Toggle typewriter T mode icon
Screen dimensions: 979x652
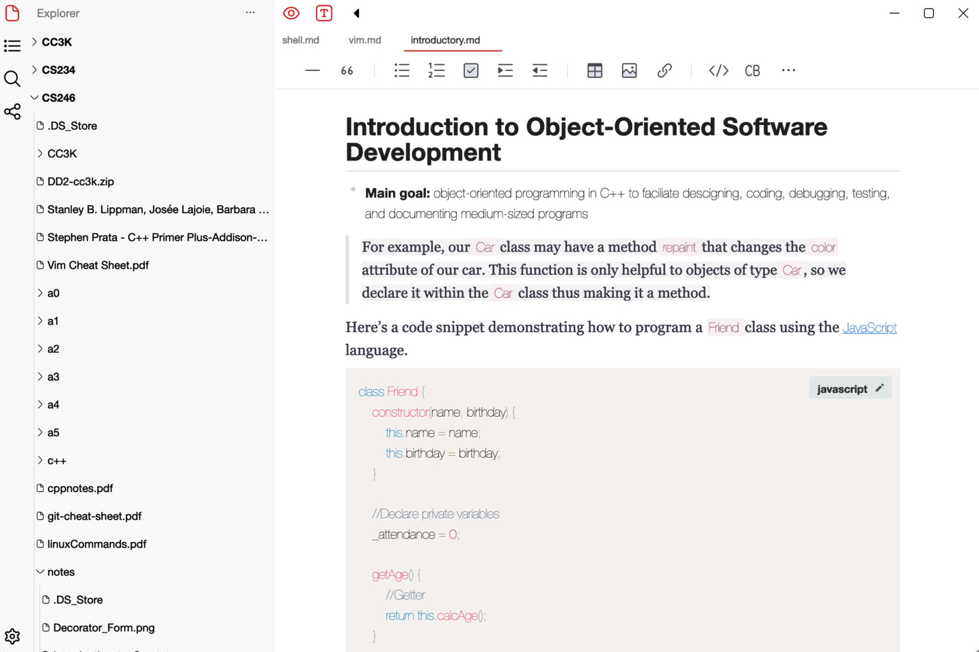pos(324,13)
